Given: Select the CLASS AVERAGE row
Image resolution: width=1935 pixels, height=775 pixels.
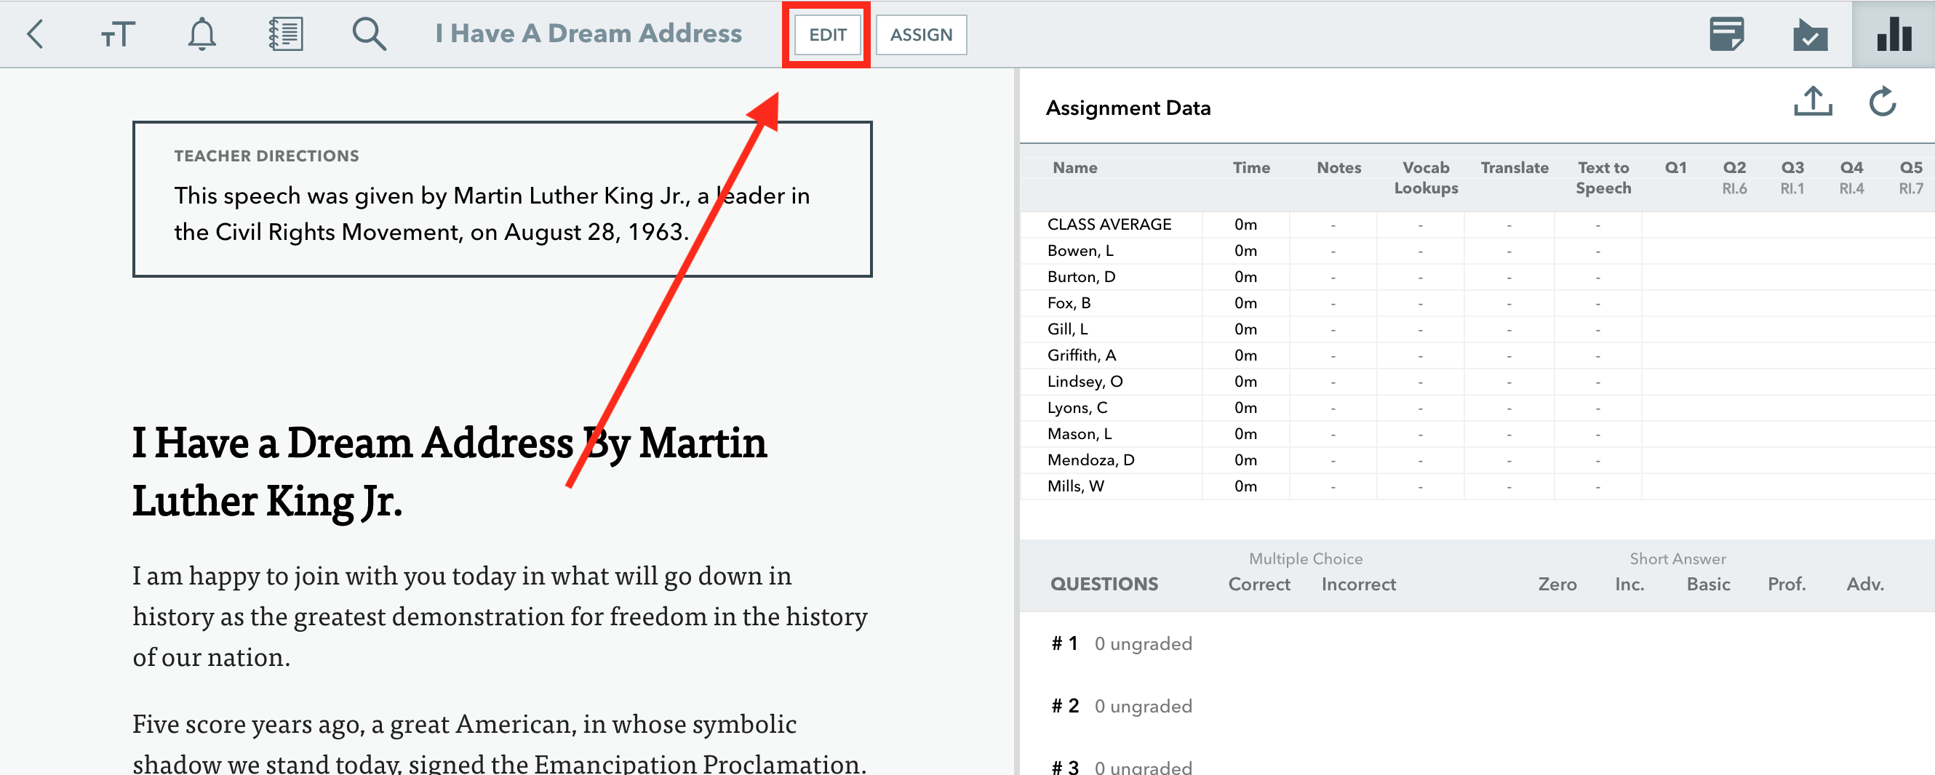Looking at the screenshot, I should tap(1477, 225).
